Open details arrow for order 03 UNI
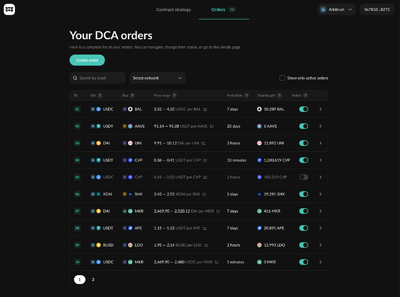The height and width of the screenshot is (297, 400). 320,143
